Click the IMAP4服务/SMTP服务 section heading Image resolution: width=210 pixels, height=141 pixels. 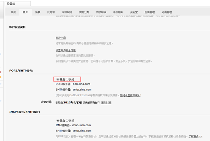[25, 112]
